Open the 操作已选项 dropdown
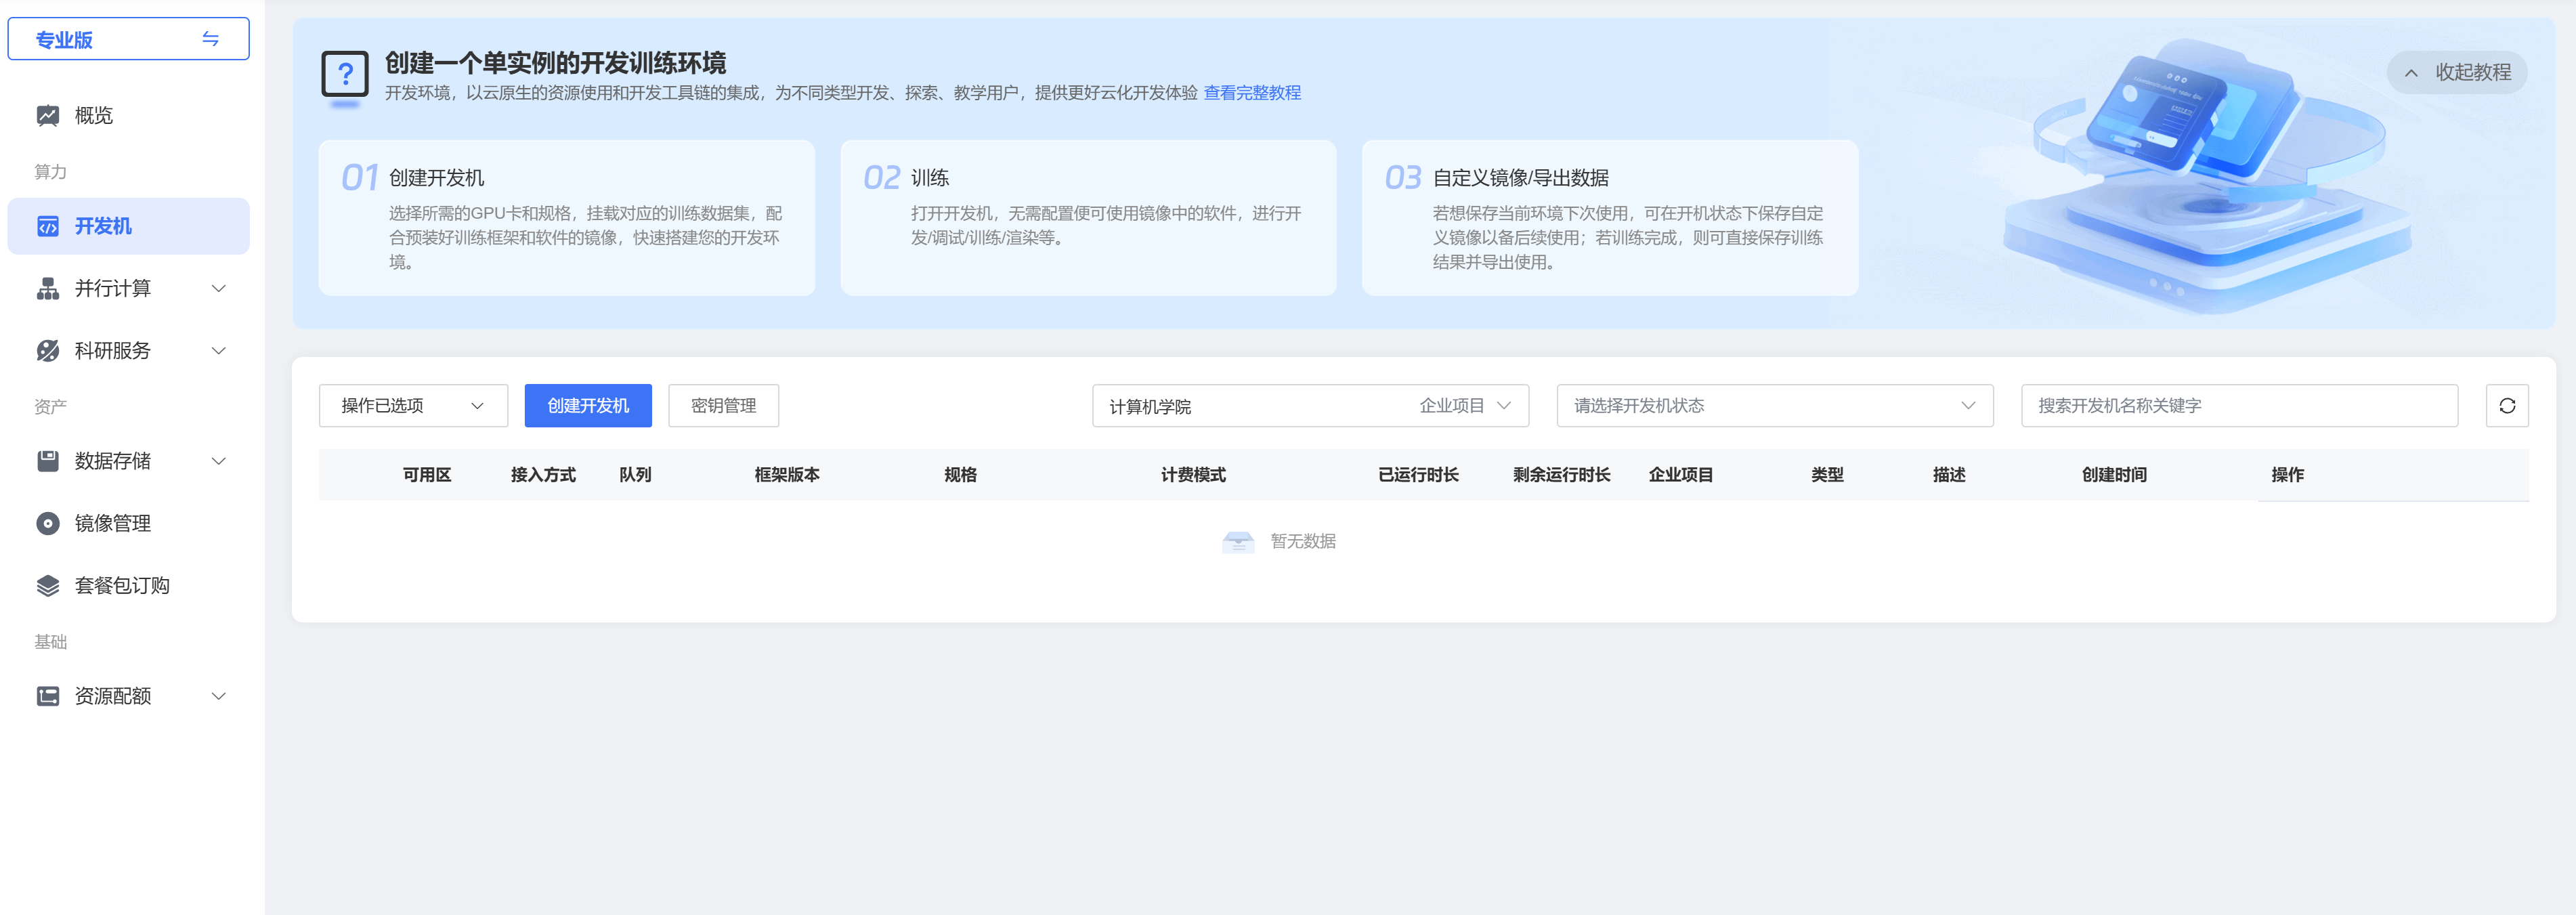The height and width of the screenshot is (915, 2576). click(413, 406)
